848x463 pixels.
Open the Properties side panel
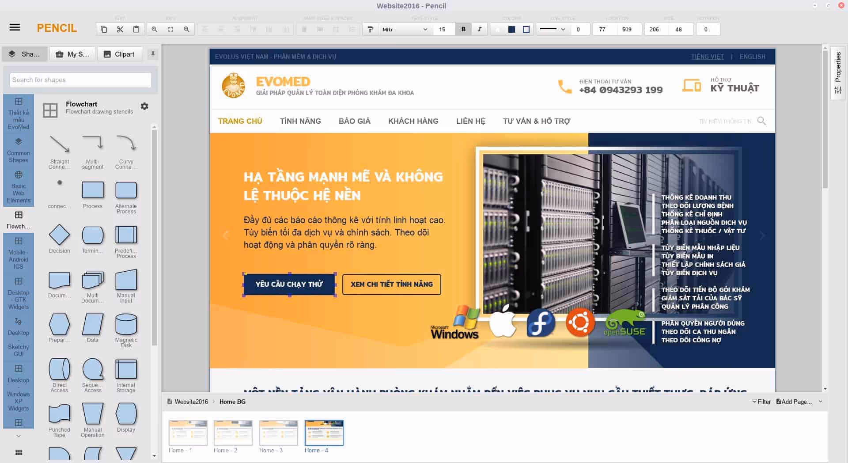pyautogui.click(x=838, y=73)
